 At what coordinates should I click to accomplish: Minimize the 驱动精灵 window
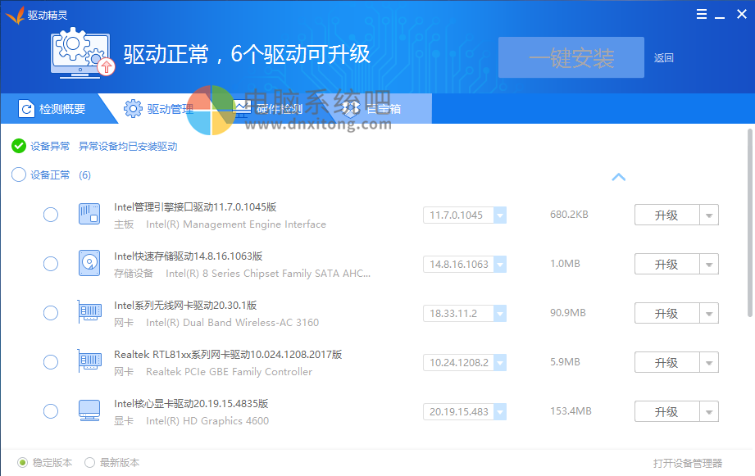[x=720, y=17]
